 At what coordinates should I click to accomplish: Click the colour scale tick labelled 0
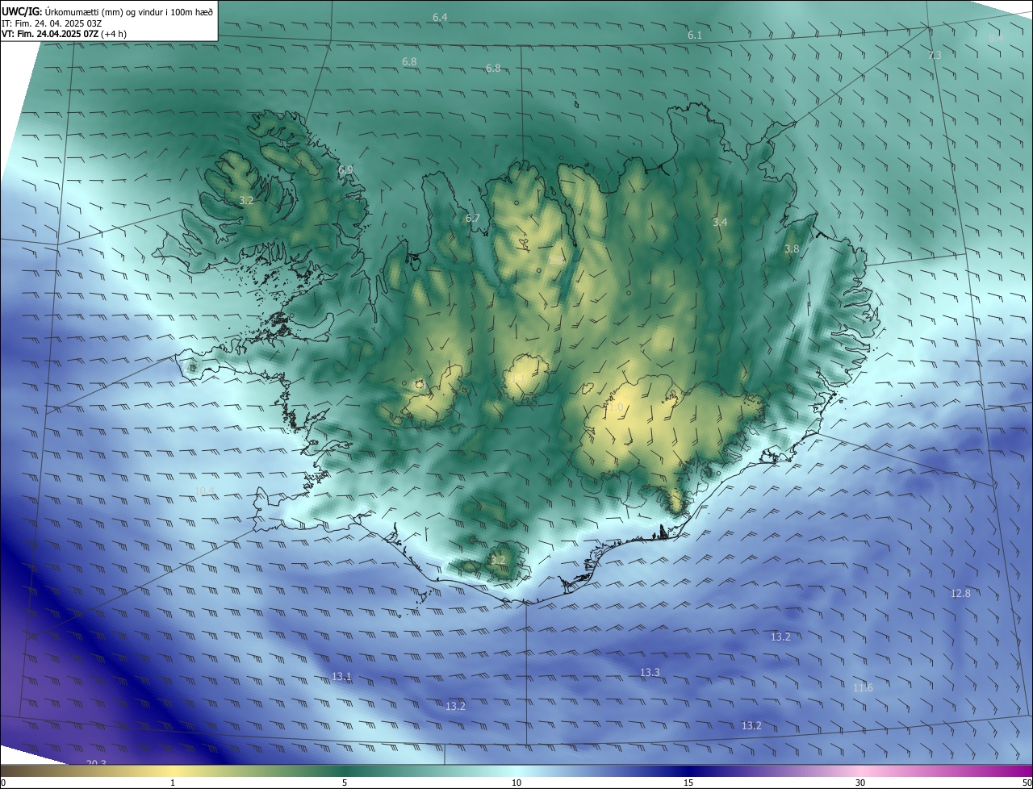click(3, 783)
